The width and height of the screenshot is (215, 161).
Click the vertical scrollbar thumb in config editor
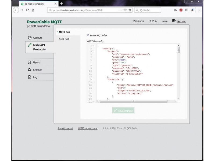pyautogui.click(x=178, y=50)
